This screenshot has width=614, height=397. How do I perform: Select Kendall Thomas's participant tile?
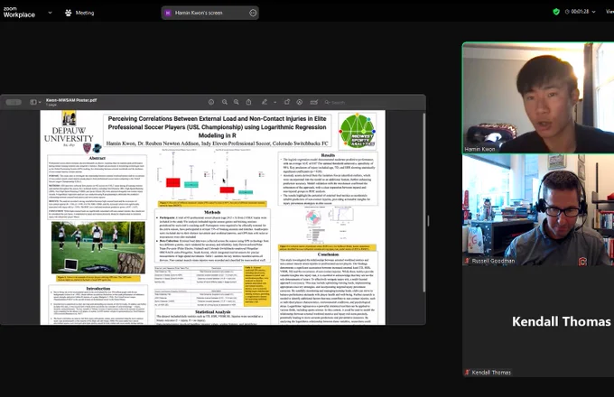click(538, 321)
